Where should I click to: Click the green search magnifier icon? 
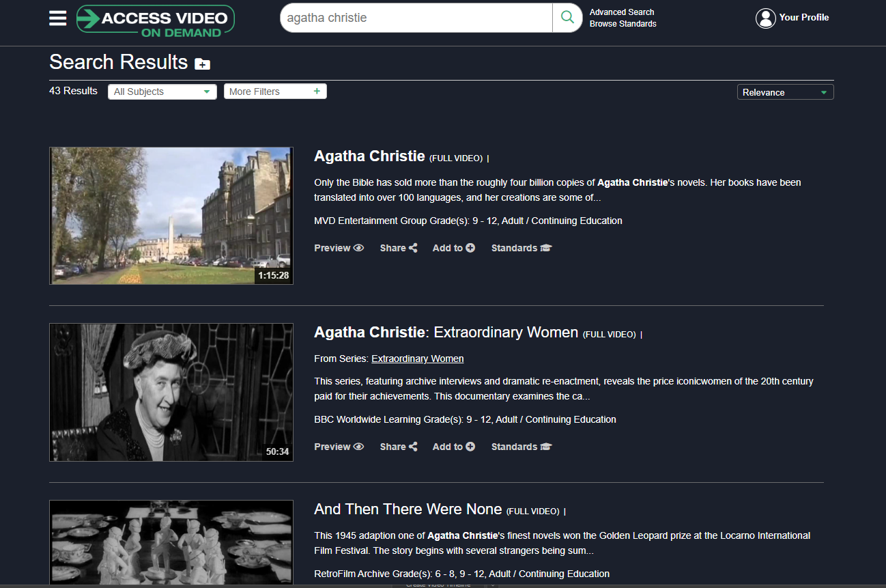click(567, 17)
